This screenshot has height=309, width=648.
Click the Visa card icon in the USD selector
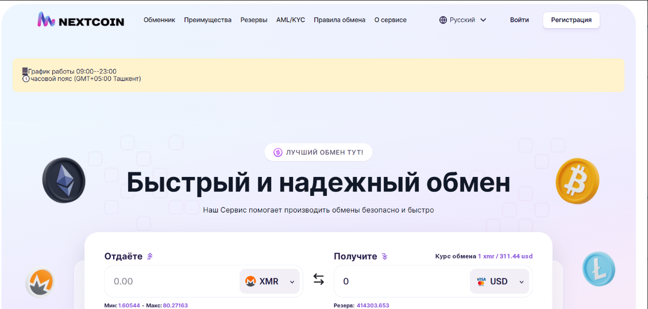click(481, 281)
